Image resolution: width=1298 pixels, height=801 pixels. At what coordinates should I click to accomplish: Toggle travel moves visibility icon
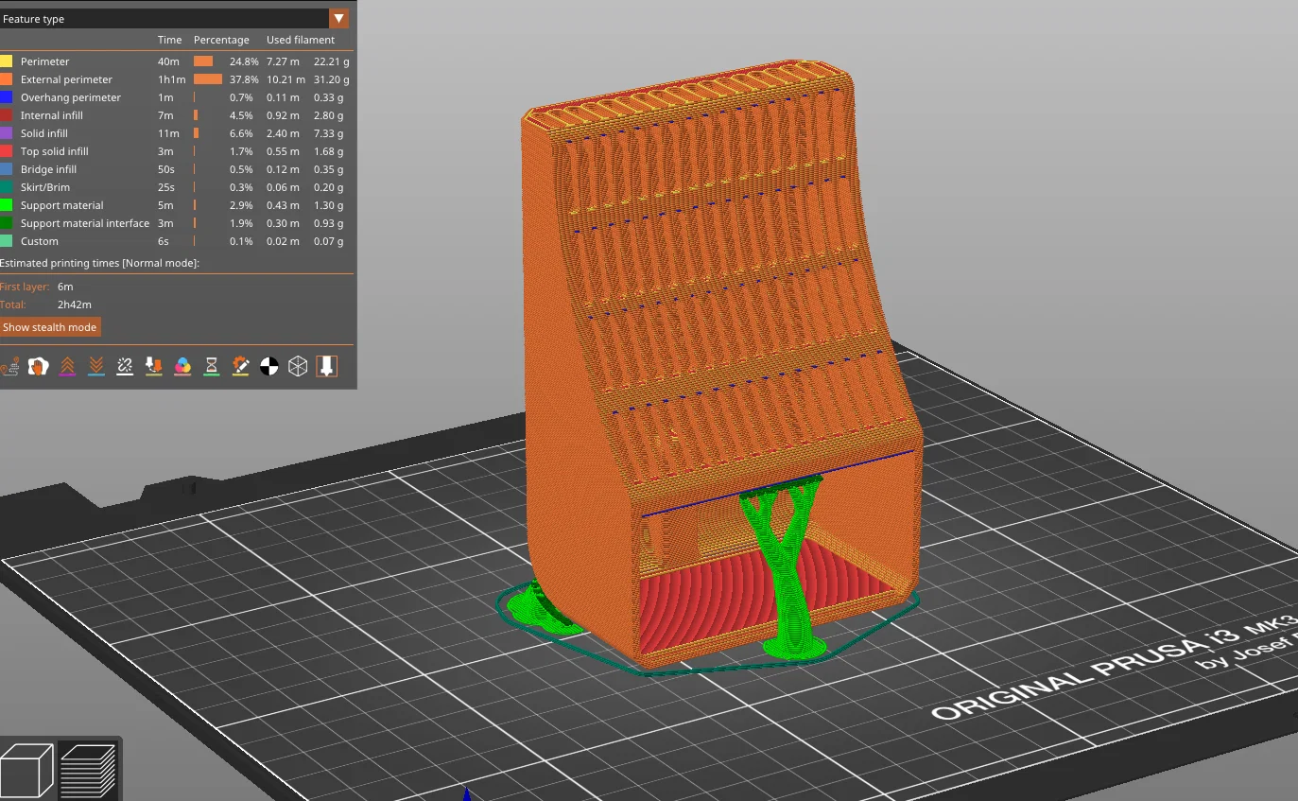pyautogui.click(x=10, y=366)
